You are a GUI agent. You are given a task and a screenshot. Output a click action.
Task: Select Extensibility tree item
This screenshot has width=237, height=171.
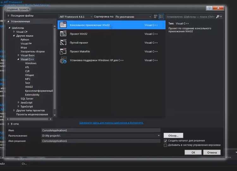pos(32,95)
